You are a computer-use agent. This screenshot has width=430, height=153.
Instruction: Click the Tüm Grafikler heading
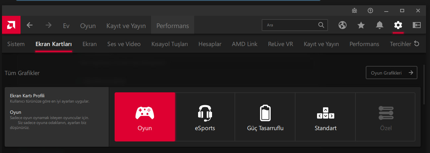pyautogui.click(x=22, y=73)
